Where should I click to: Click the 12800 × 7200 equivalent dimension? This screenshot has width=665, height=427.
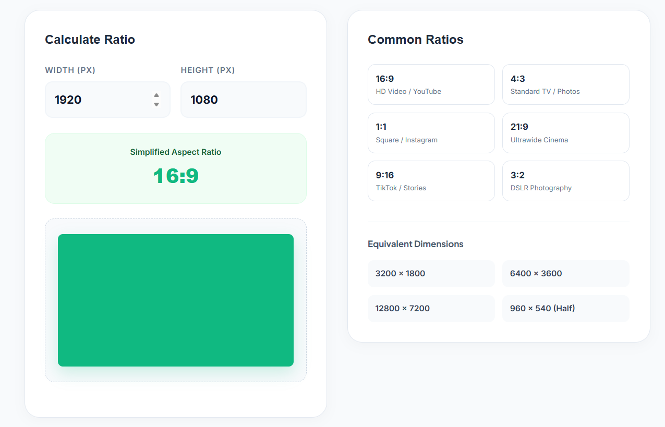431,309
